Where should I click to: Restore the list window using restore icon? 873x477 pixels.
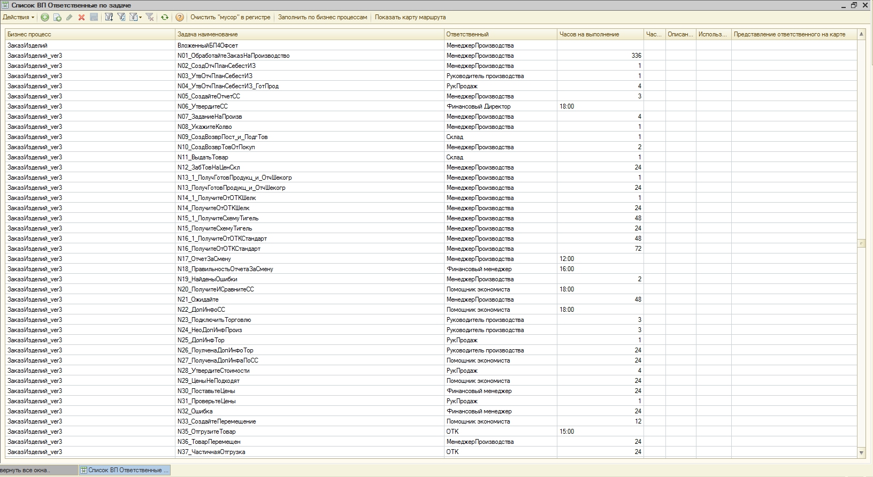tap(854, 5)
